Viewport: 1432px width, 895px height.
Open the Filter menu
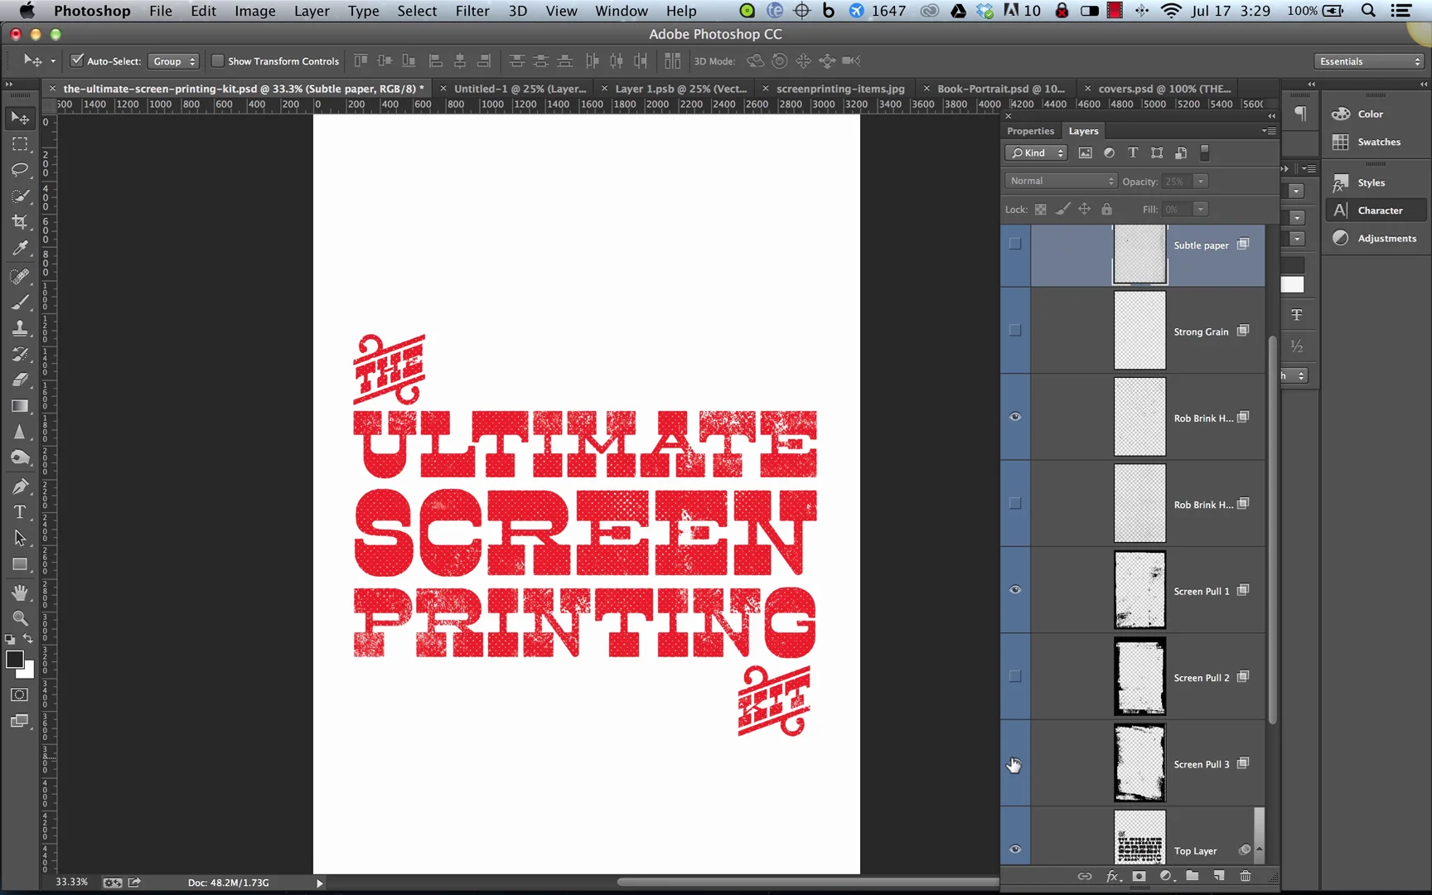472,11
